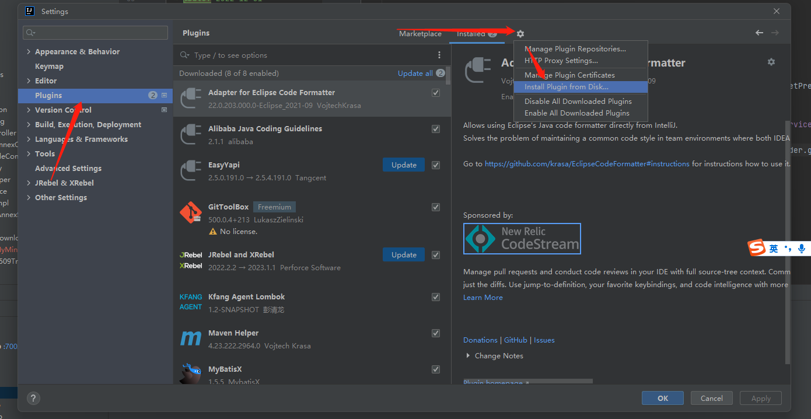Click the Adapter for Eclipse Code Formatter plugin icon
The height and width of the screenshot is (419, 811).
click(x=191, y=98)
